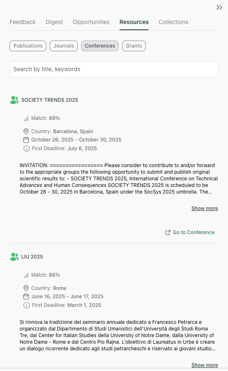The image size is (228, 371).
Task: Click the location pin icon next to Barcelona
Action: point(26,131)
